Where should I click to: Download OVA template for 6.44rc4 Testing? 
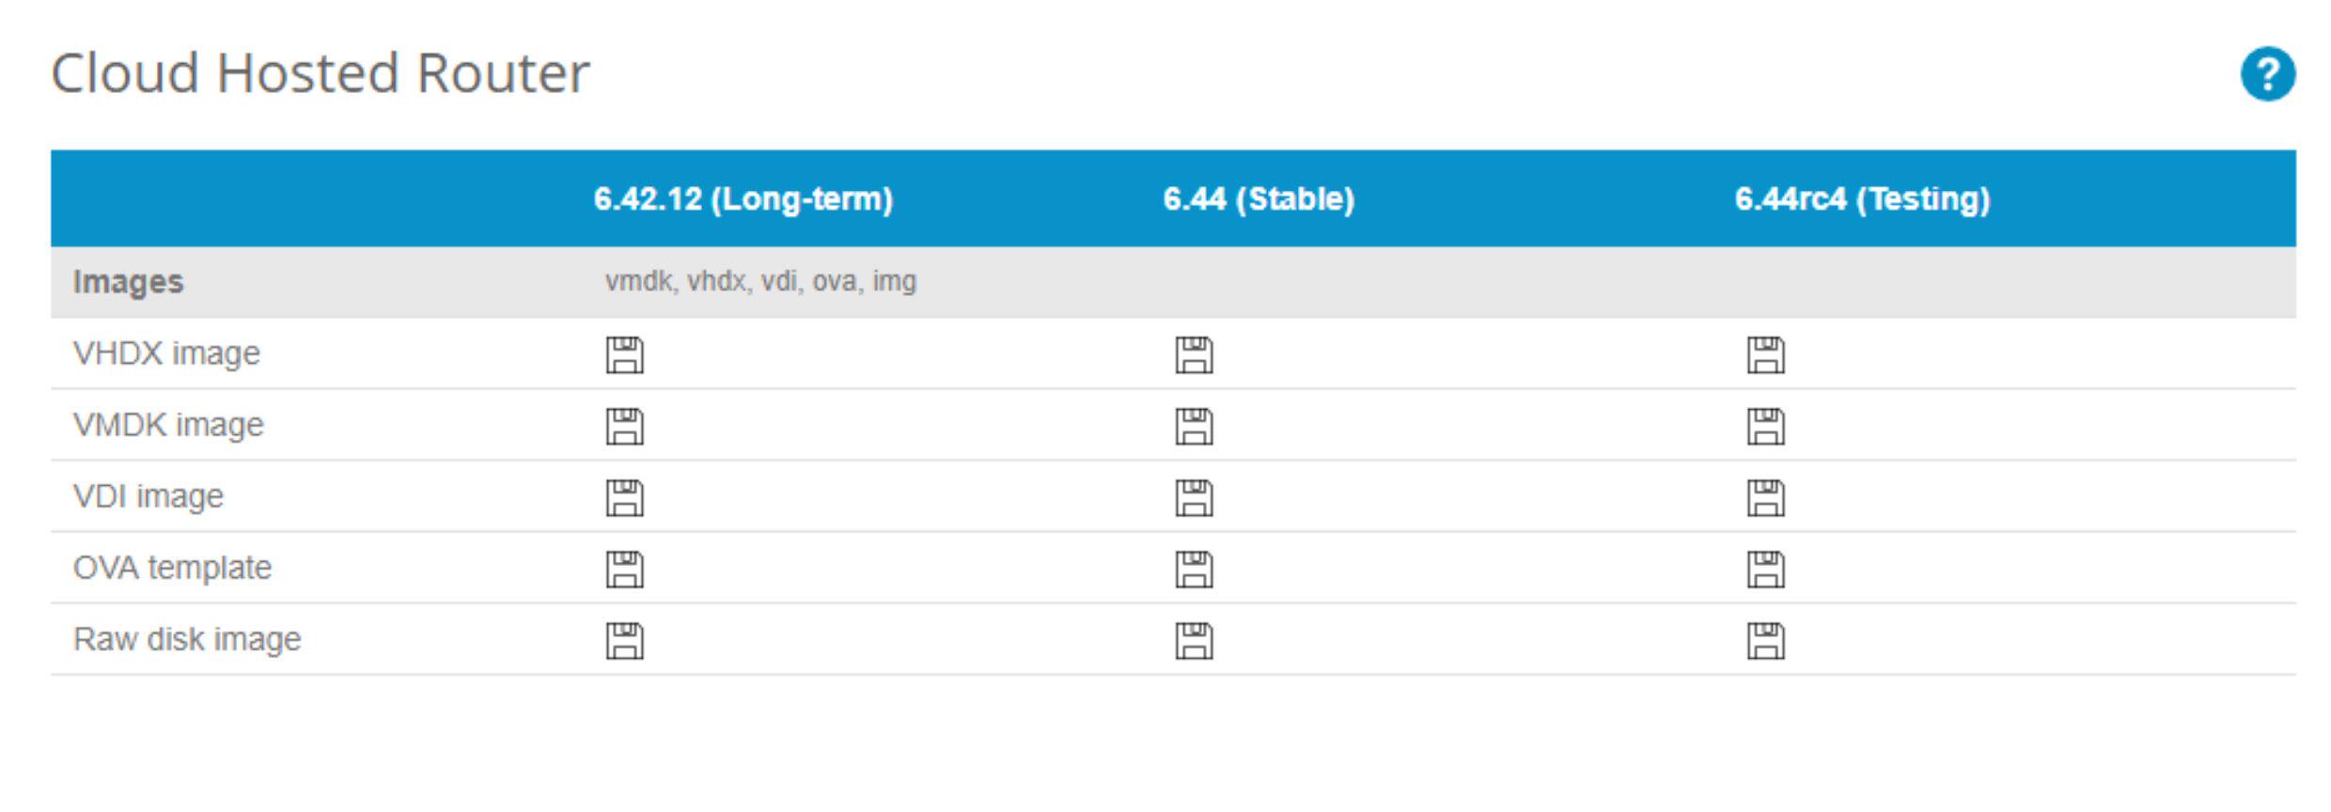coord(1766,570)
